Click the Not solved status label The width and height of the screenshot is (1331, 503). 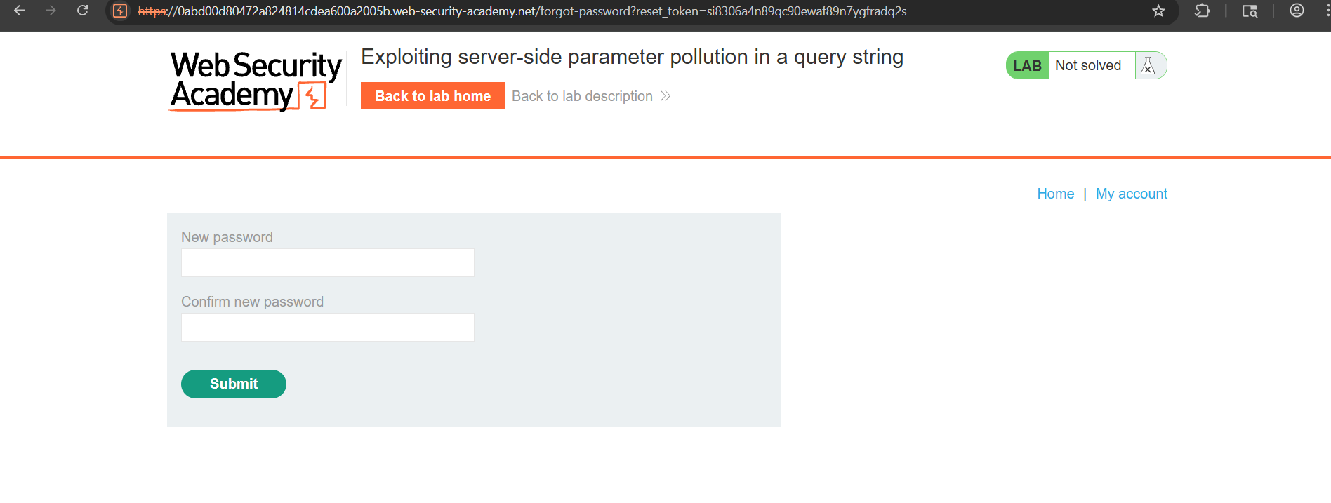(x=1088, y=65)
